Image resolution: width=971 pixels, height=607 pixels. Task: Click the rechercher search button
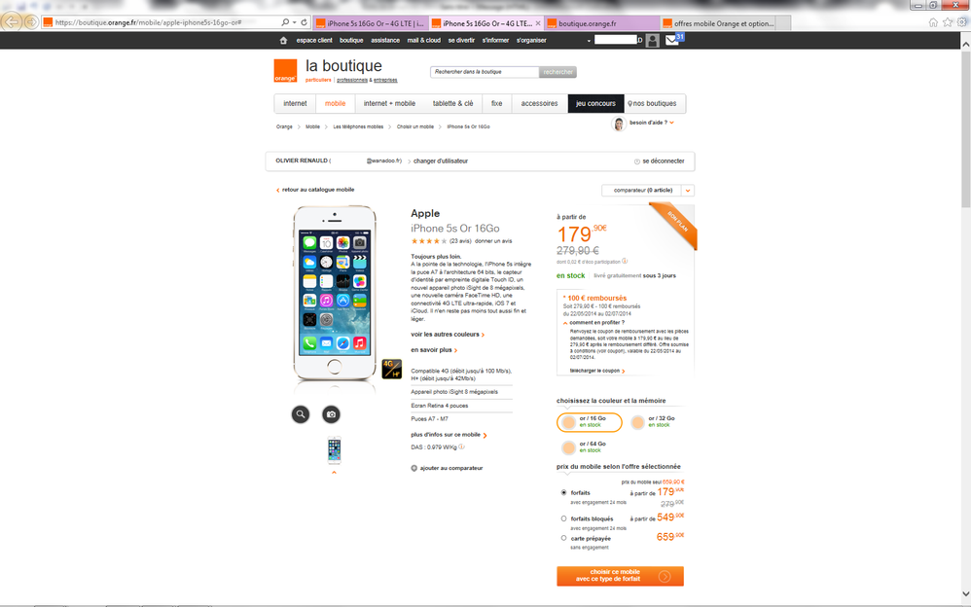pos(557,72)
